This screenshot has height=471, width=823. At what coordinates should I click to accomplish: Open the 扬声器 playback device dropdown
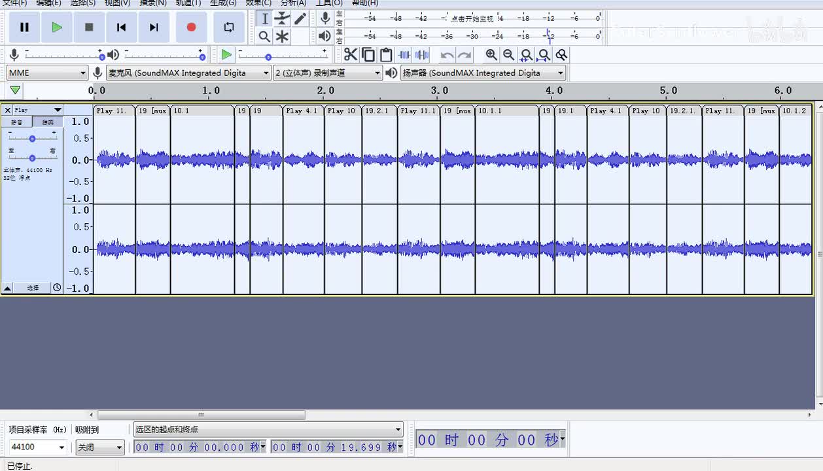tap(483, 73)
